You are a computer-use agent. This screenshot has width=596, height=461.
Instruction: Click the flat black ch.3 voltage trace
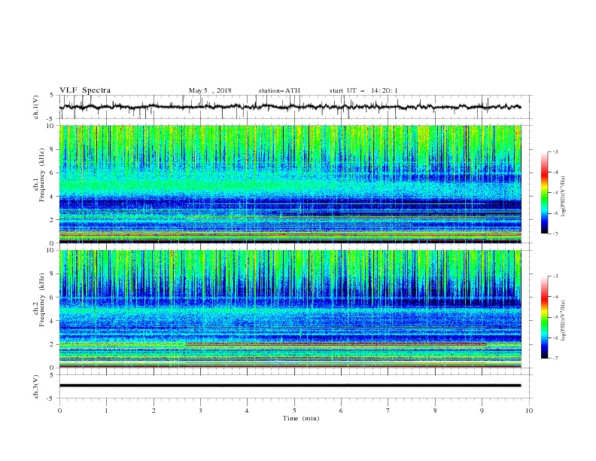pos(290,386)
